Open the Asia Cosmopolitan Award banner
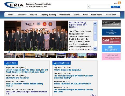Image resolution: width=125 pixels, height=96 pixels. coord(111,32)
